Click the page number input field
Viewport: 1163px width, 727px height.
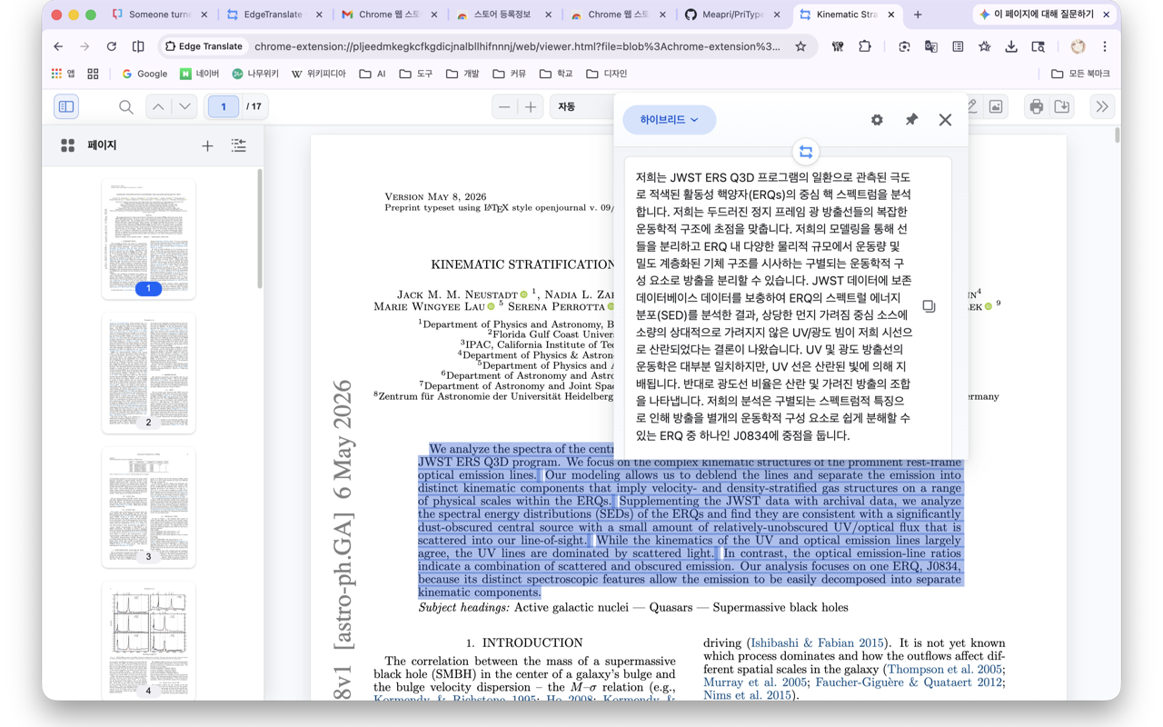(x=224, y=107)
